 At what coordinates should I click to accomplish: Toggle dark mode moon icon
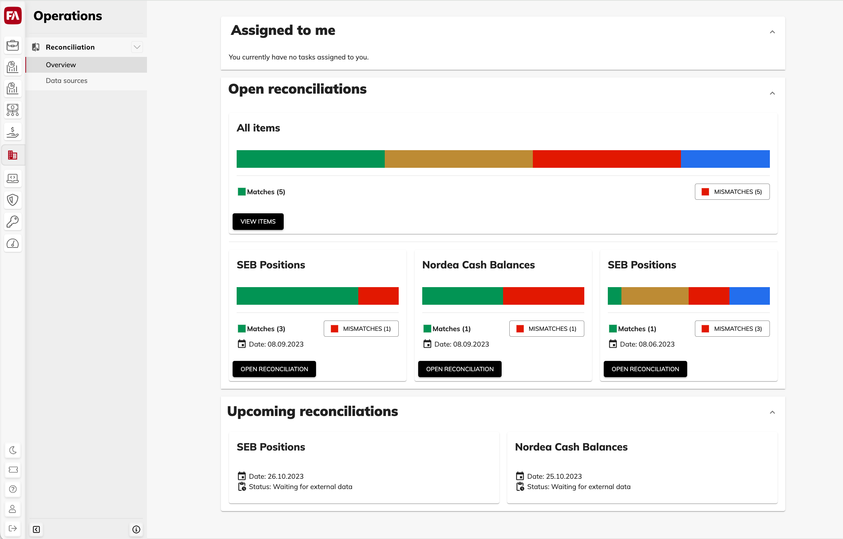coord(13,450)
